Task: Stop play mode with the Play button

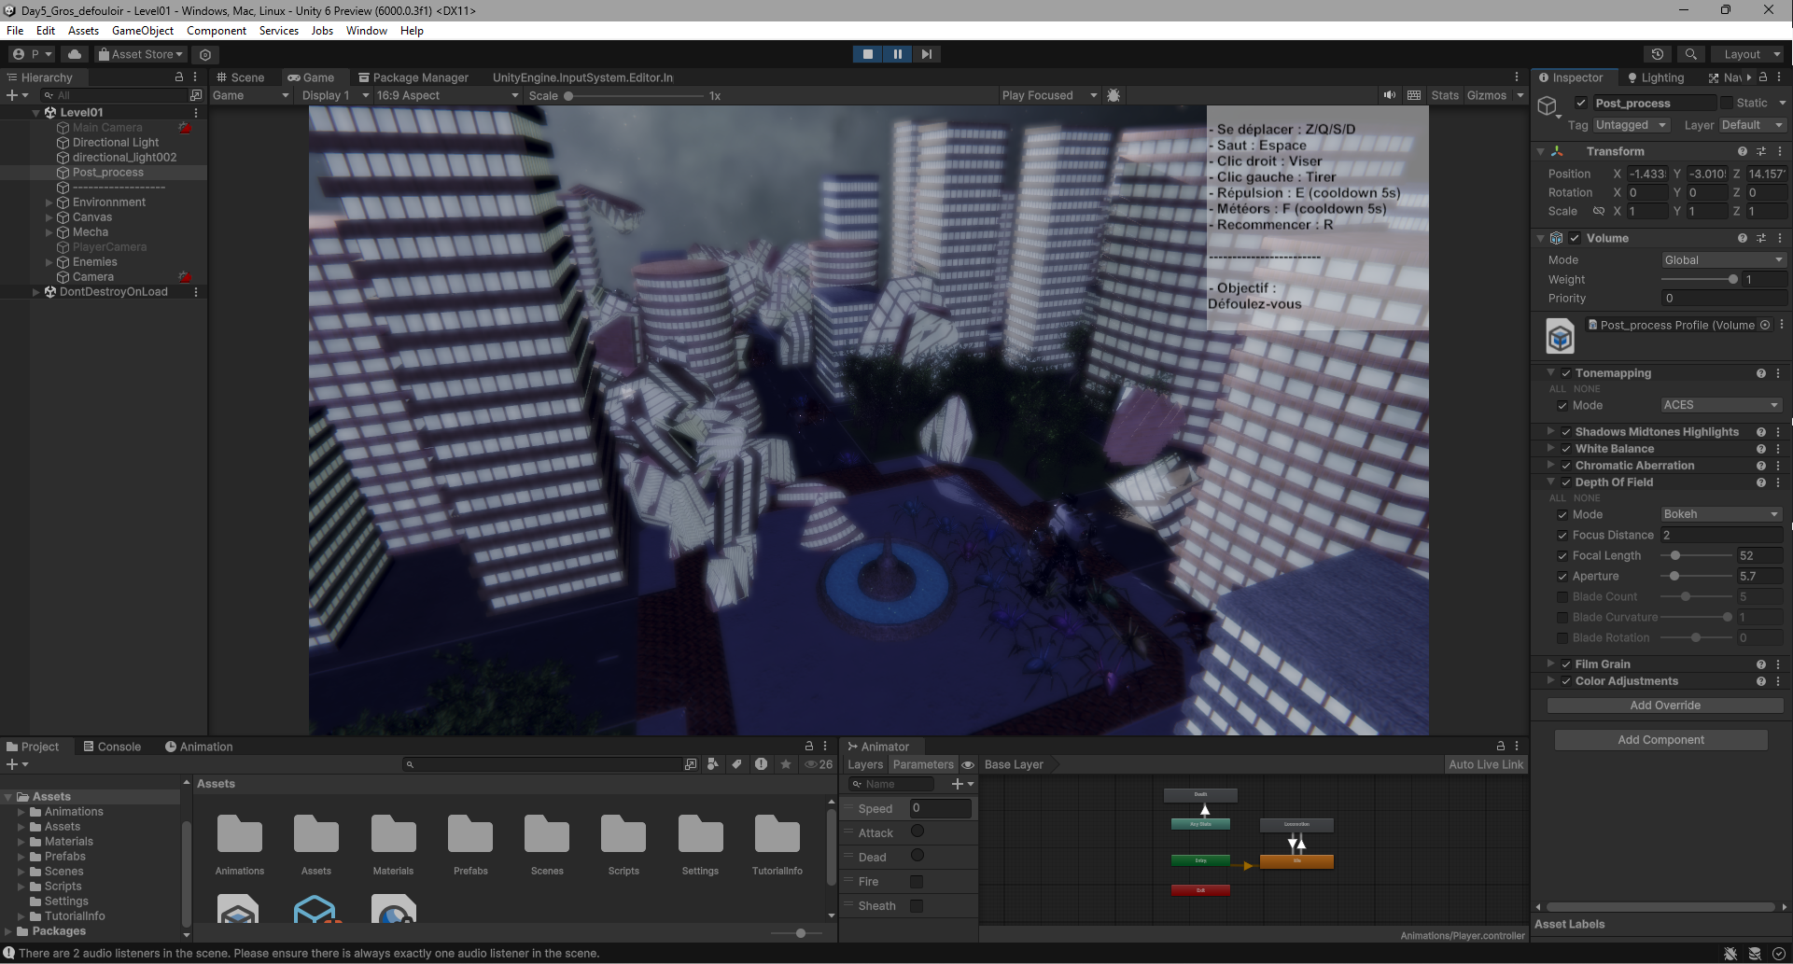Action: click(867, 54)
